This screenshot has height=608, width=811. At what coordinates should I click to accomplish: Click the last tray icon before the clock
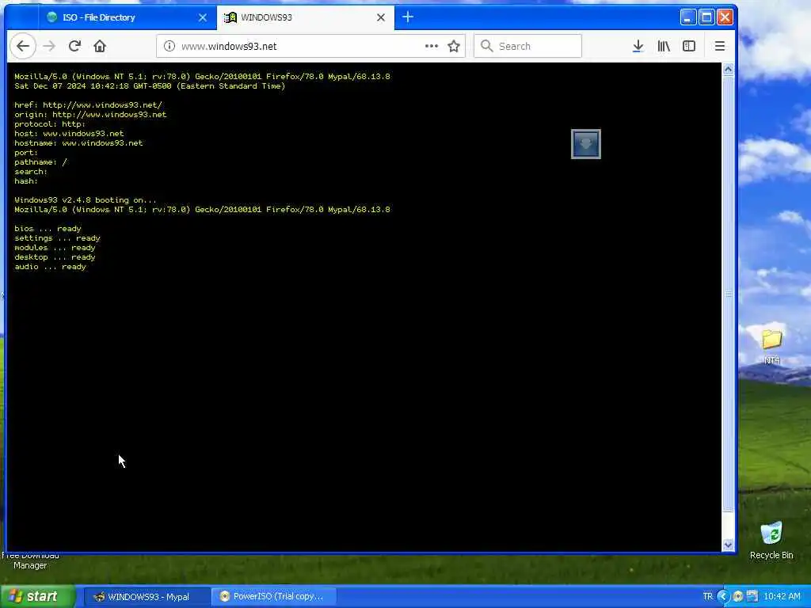pos(752,597)
